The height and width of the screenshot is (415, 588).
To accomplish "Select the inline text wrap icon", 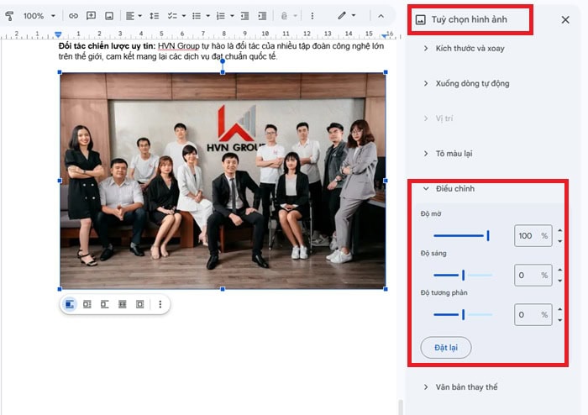I will tap(70, 304).
